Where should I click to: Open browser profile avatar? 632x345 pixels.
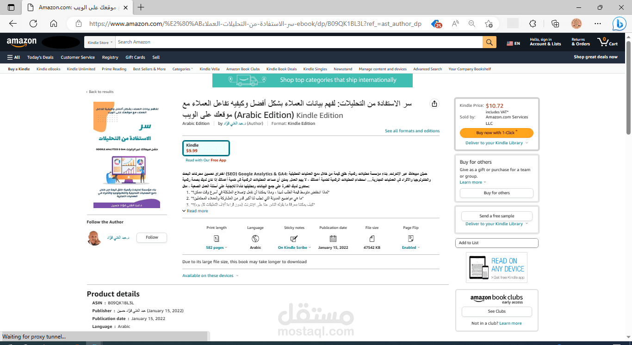(x=576, y=24)
